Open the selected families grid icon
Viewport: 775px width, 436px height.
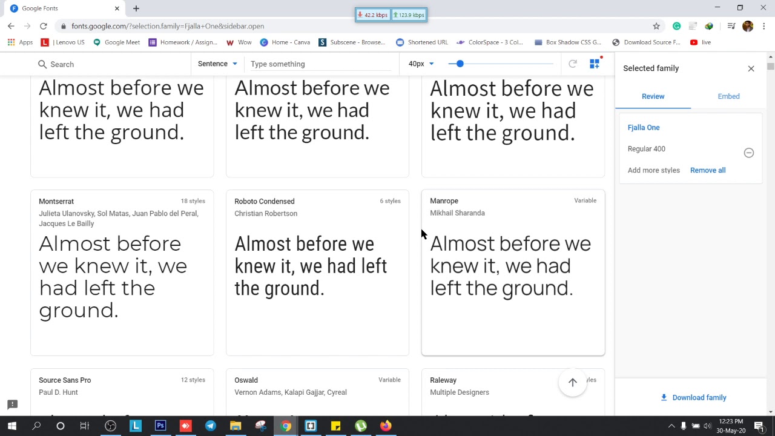tap(595, 64)
